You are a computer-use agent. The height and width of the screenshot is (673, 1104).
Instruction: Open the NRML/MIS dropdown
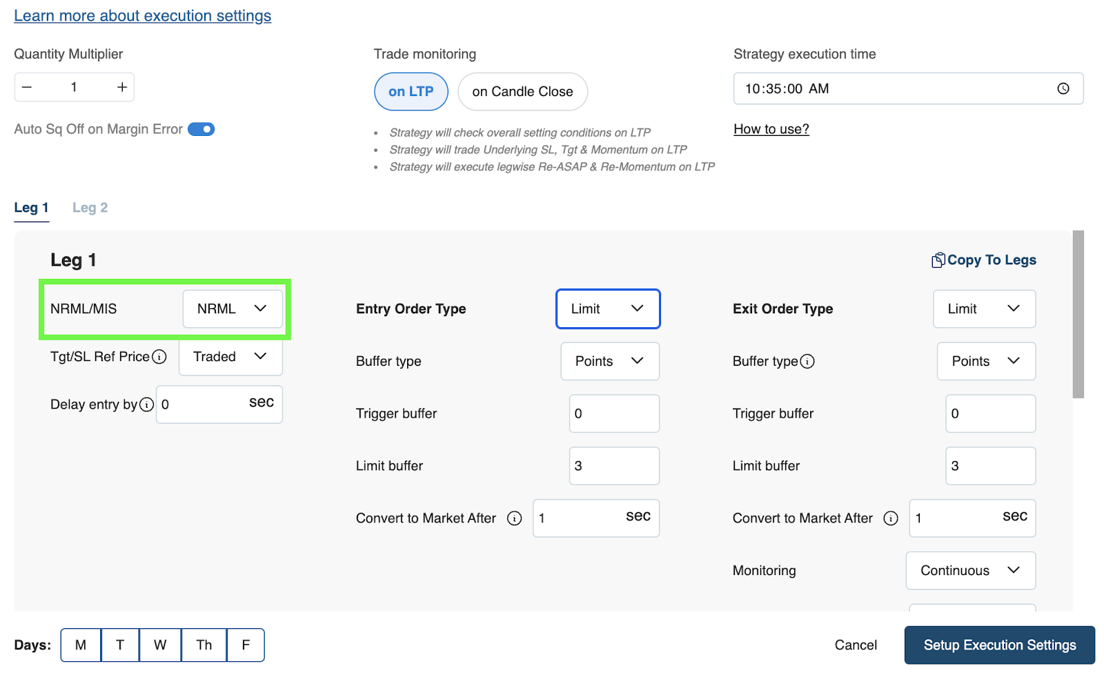coord(233,309)
